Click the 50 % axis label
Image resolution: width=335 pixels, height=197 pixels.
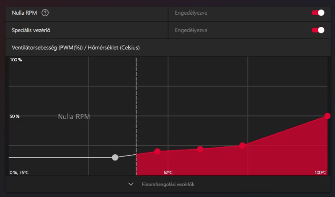15,117
